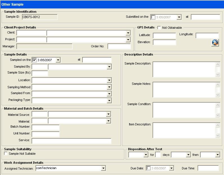Toggle the Sampled on the date checkbox
The width and height of the screenshot is (224, 175).
click(34, 60)
